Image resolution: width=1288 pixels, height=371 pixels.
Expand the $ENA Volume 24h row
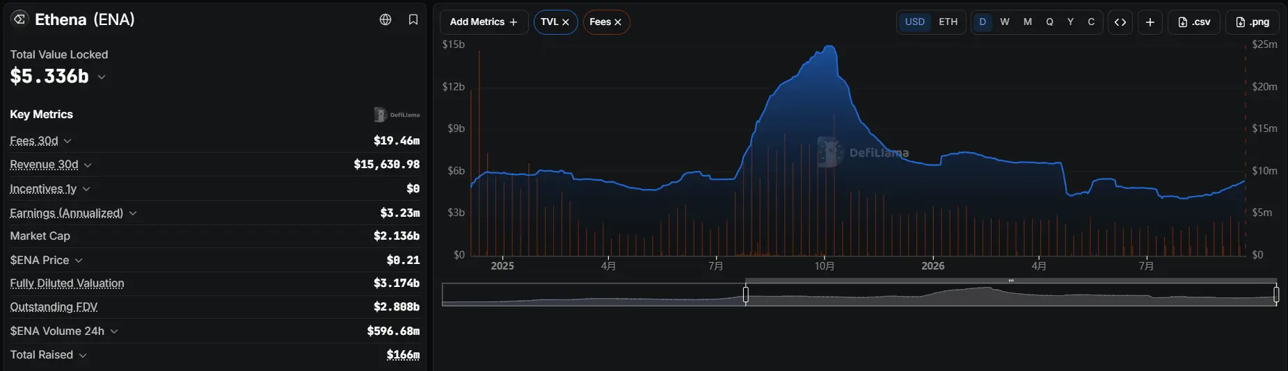click(x=114, y=331)
